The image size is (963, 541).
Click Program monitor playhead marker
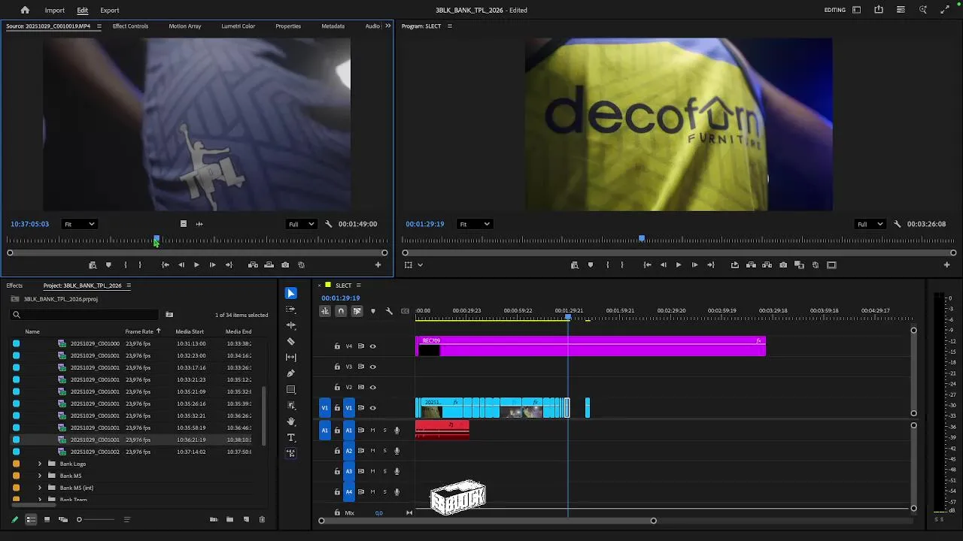click(x=642, y=239)
